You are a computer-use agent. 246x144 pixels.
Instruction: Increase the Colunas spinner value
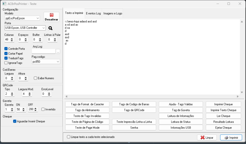point(12,38)
